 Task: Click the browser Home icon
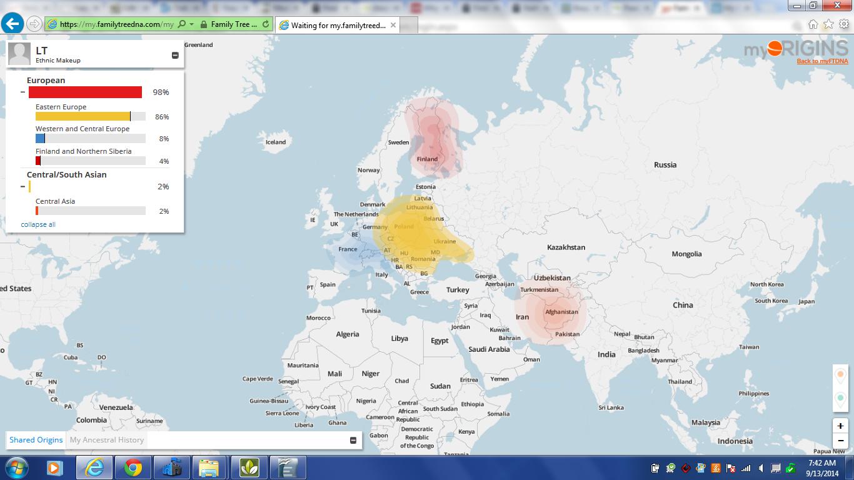(x=813, y=24)
